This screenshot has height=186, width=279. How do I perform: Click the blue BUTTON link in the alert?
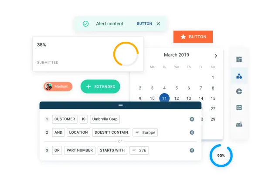(144, 24)
